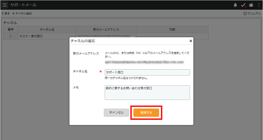Click the 戻る back link
This screenshot has height=140, width=263.
(6, 13)
